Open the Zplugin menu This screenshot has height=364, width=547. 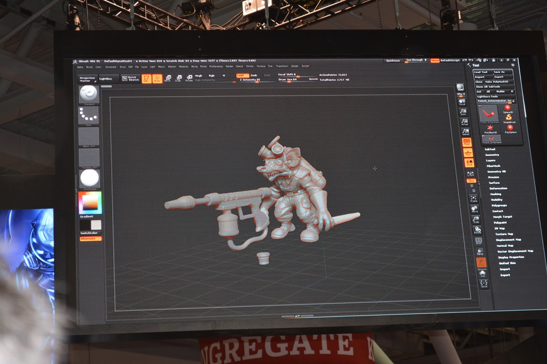point(295,66)
